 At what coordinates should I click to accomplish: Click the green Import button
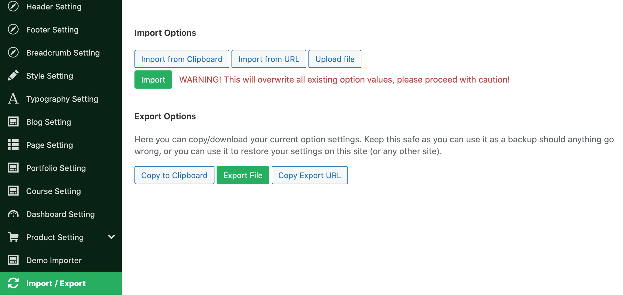[153, 80]
